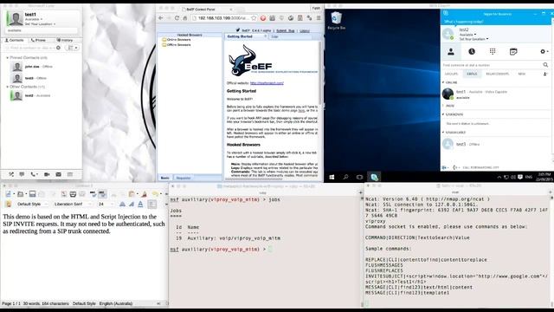Select BeEF Control Panel browser tab
Image resolution: width=554 pixels, height=312 pixels.
(x=207, y=10)
